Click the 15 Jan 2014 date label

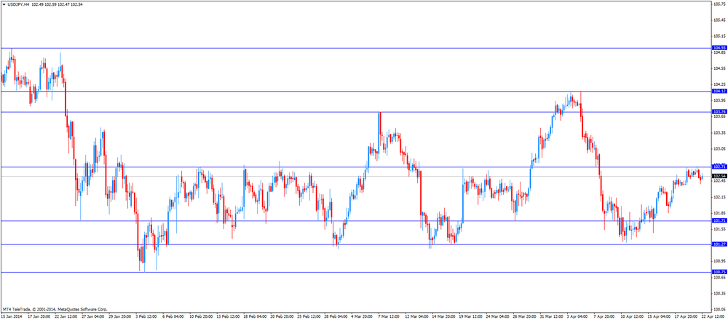click(x=12, y=316)
